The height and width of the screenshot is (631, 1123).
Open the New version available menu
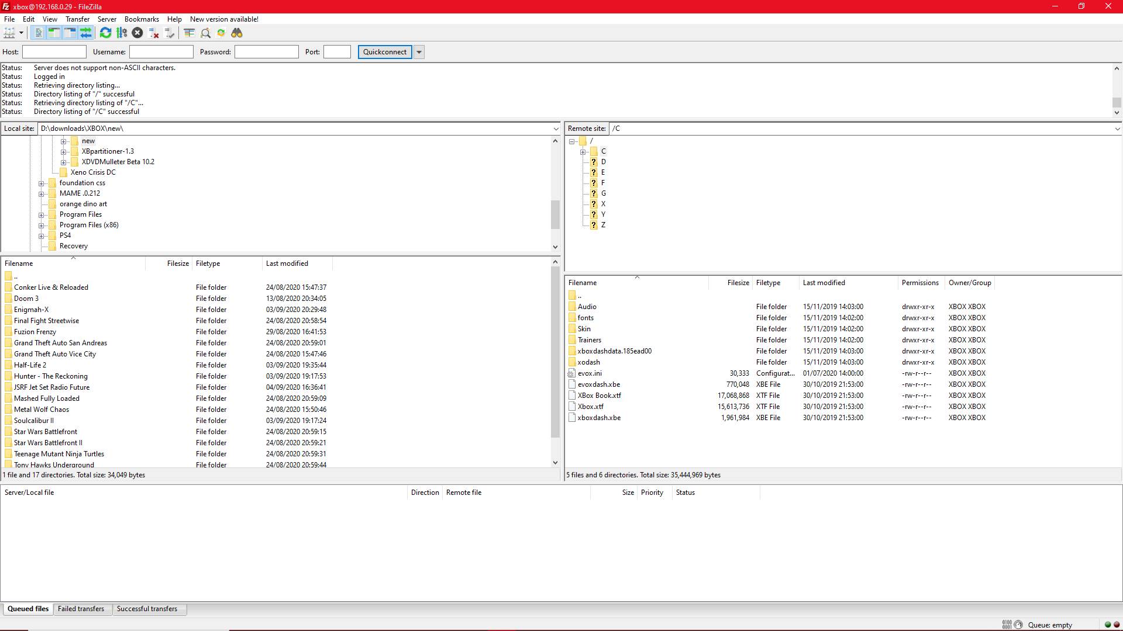point(224,19)
